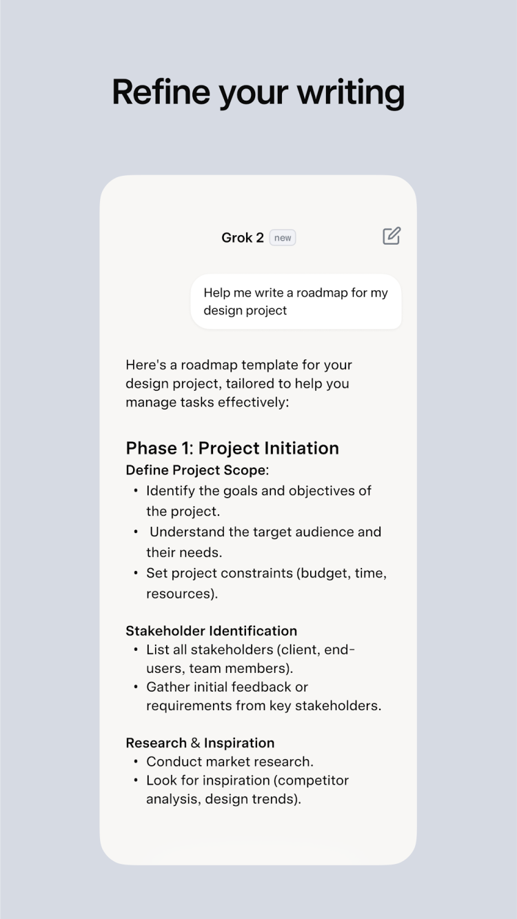Select "Identify the goals and objectives" bullet
This screenshot has height=919, width=517.
pos(258,491)
